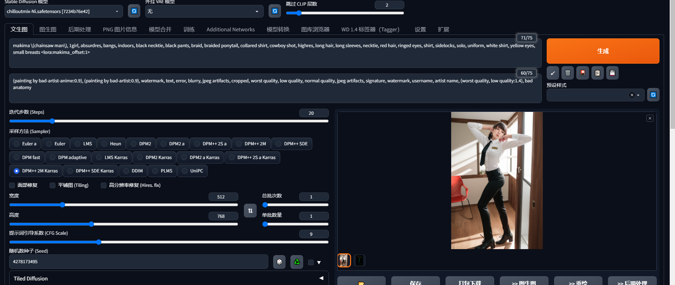Open the 后期处理 tab

[79, 30]
